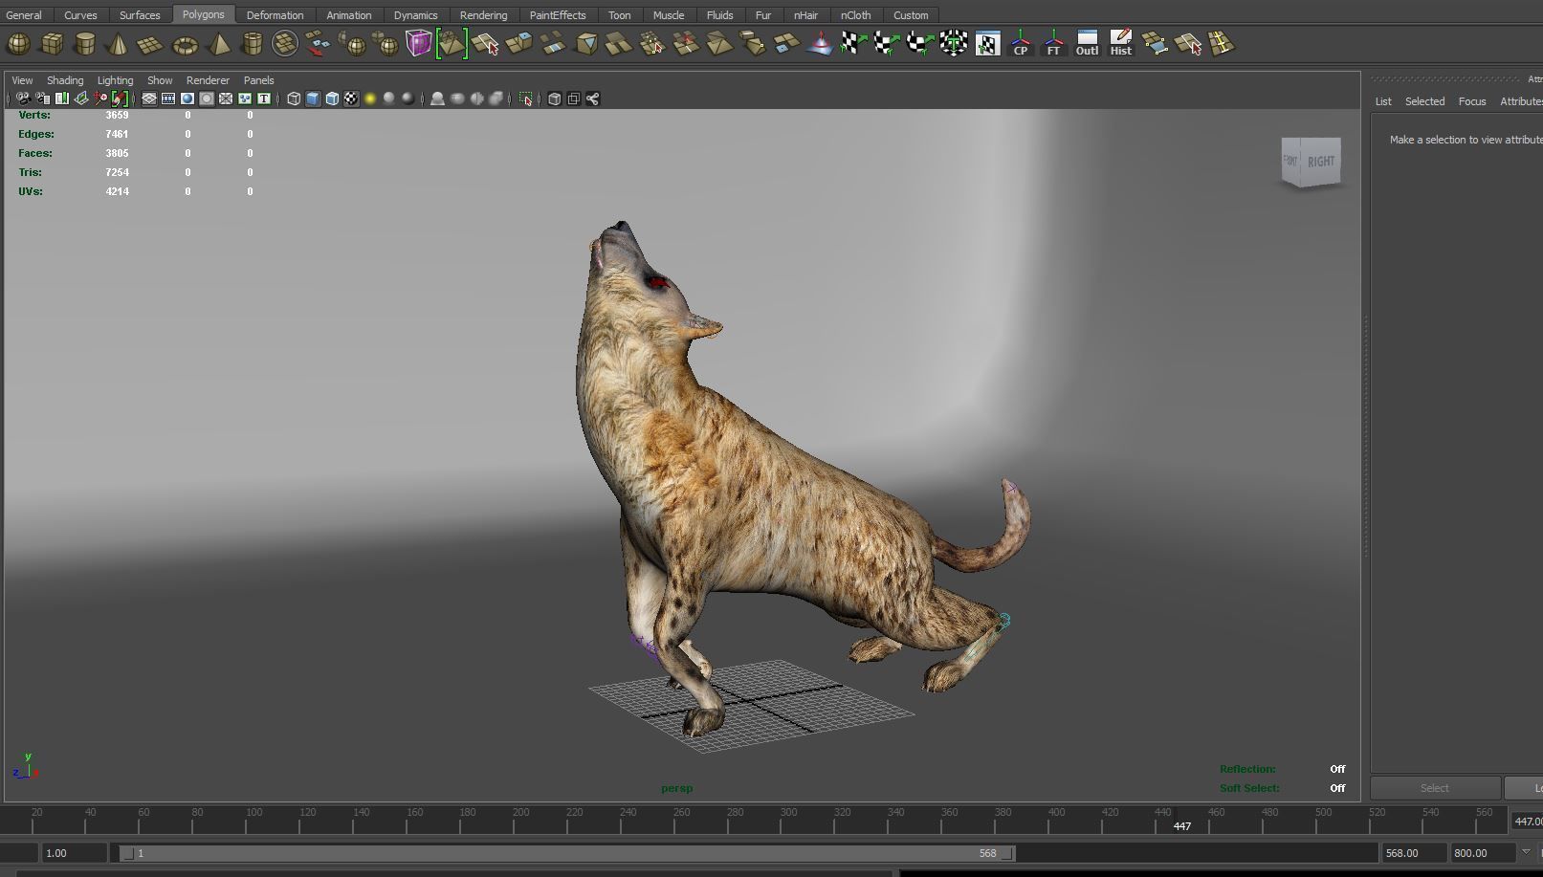
Task: Switch to the Curves shelf tab
Action: coord(80,15)
